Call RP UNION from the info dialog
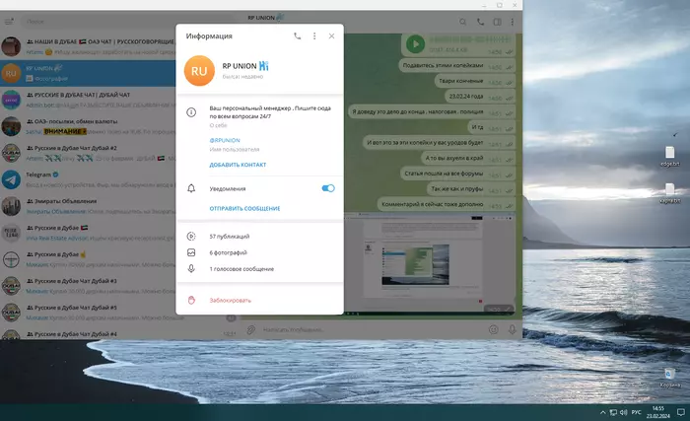The height and width of the screenshot is (421, 690). point(298,36)
